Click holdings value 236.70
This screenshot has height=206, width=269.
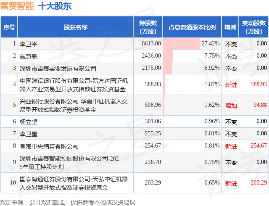153,162
